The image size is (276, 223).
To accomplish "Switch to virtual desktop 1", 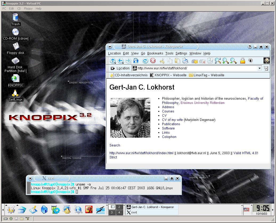I will 112,207.
